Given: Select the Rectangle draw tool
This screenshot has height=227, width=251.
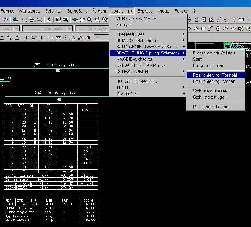Looking at the screenshot, I should pyautogui.click(x=203, y=29).
